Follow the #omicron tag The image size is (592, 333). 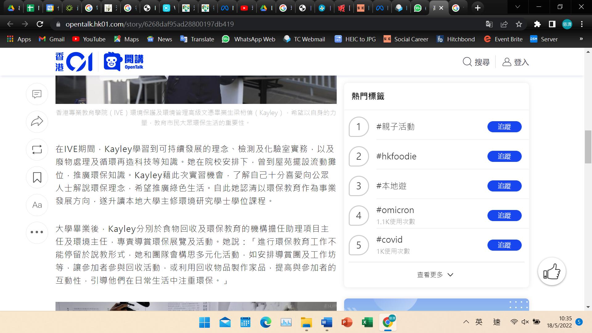(504, 216)
